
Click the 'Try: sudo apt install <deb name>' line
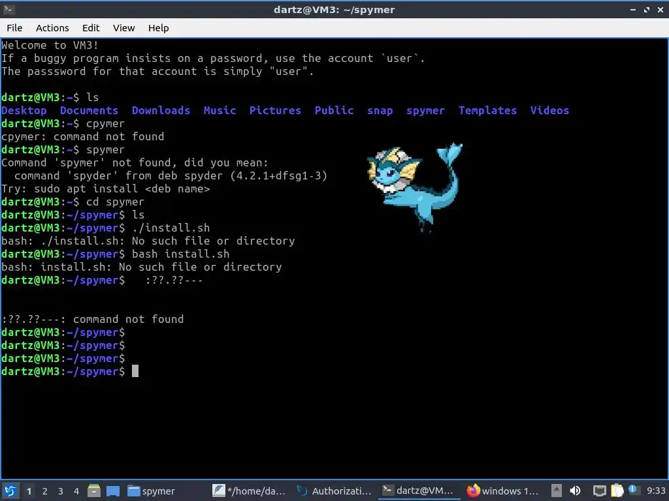[106, 189]
